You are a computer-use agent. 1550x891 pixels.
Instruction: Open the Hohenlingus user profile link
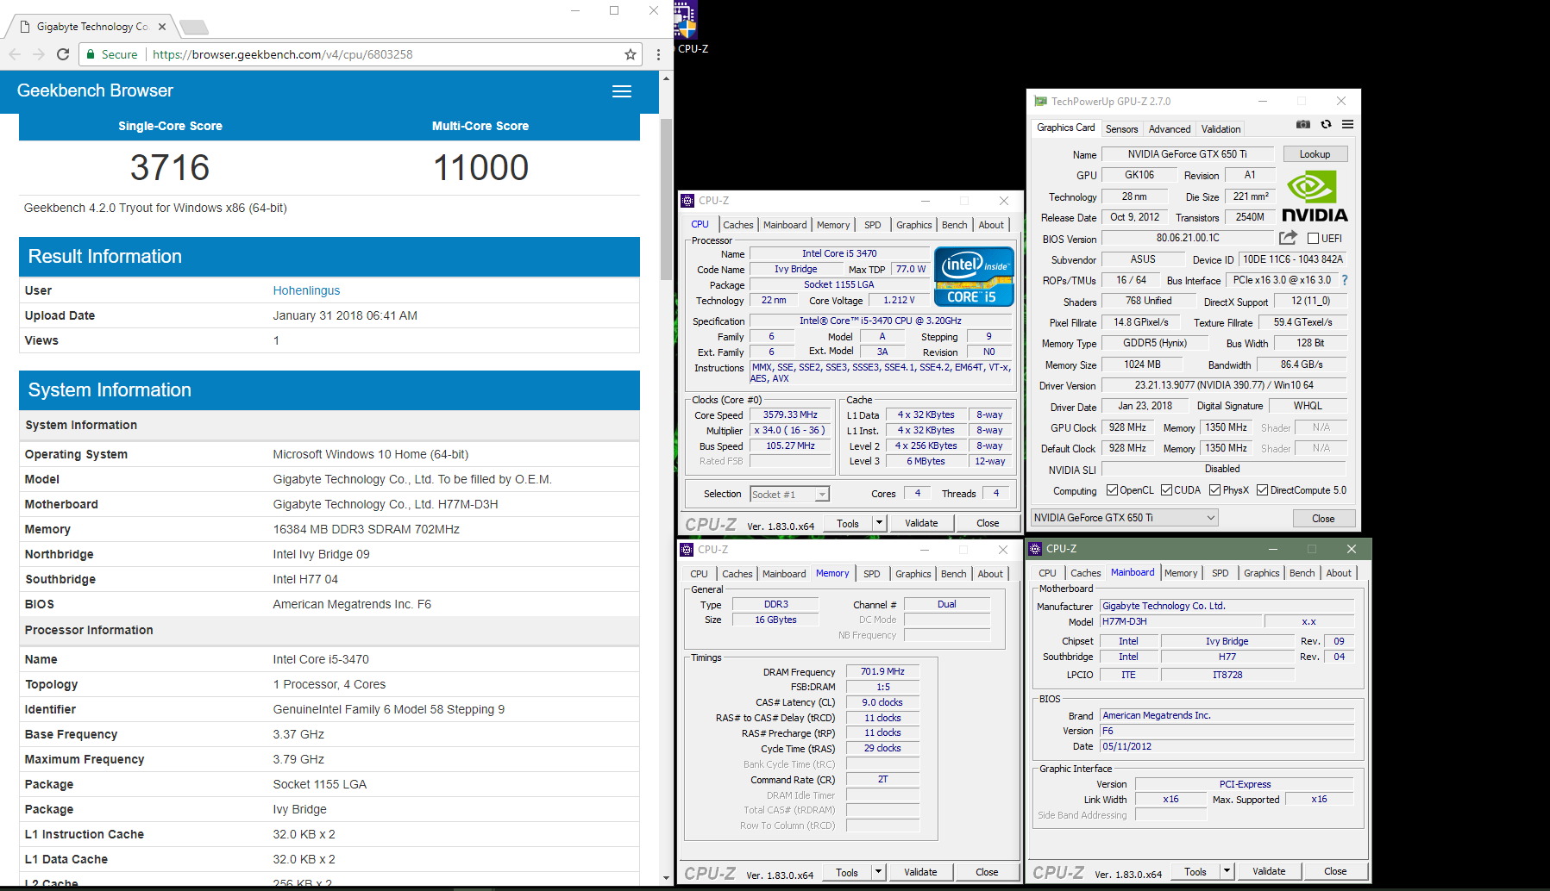point(307,290)
